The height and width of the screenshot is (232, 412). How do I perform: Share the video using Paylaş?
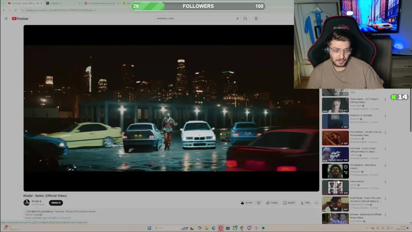(x=272, y=203)
